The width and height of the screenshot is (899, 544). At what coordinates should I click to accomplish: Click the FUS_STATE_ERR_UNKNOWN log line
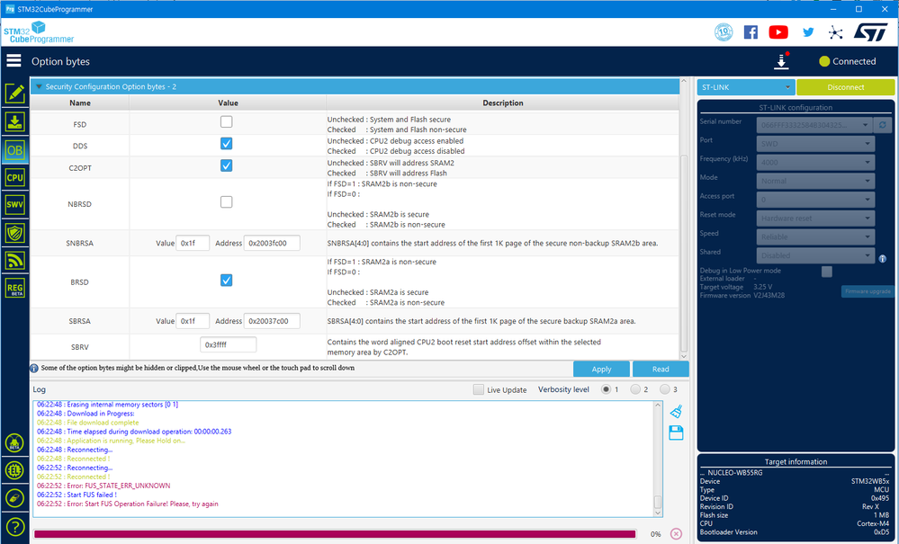tap(103, 486)
